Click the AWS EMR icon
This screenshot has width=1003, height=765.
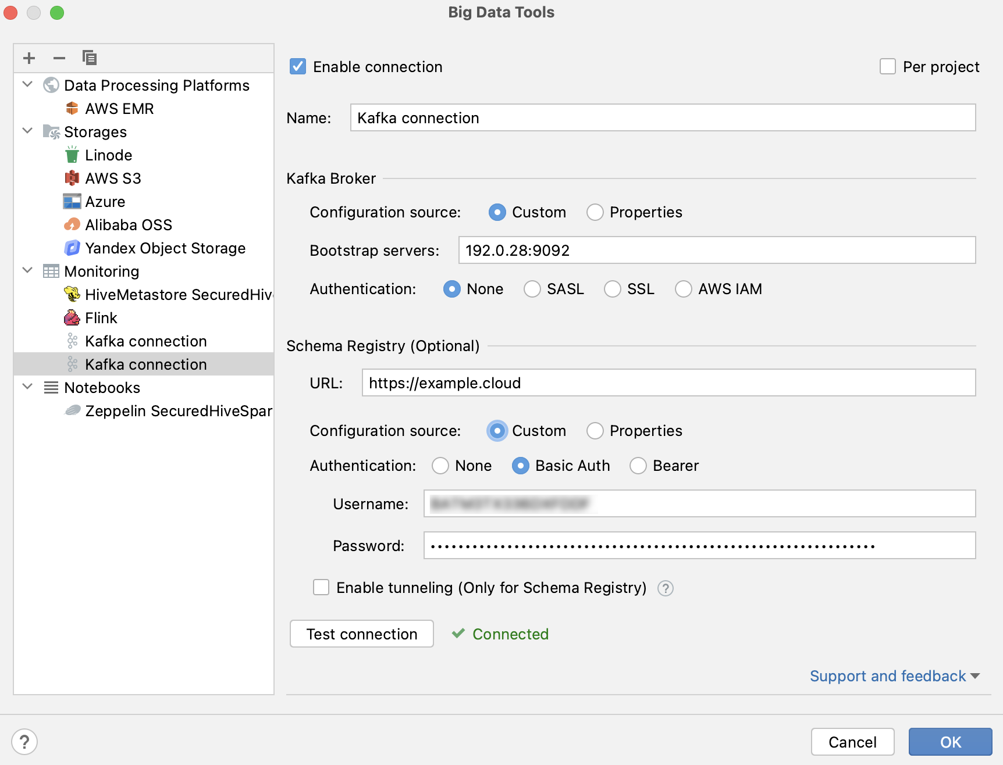(72, 109)
